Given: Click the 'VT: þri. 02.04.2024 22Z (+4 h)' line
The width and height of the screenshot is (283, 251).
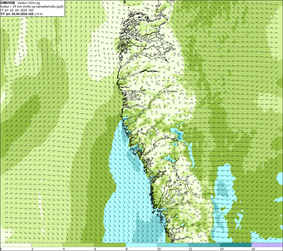Looking at the screenshot, I should pyautogui.click(x=22, y=14).
